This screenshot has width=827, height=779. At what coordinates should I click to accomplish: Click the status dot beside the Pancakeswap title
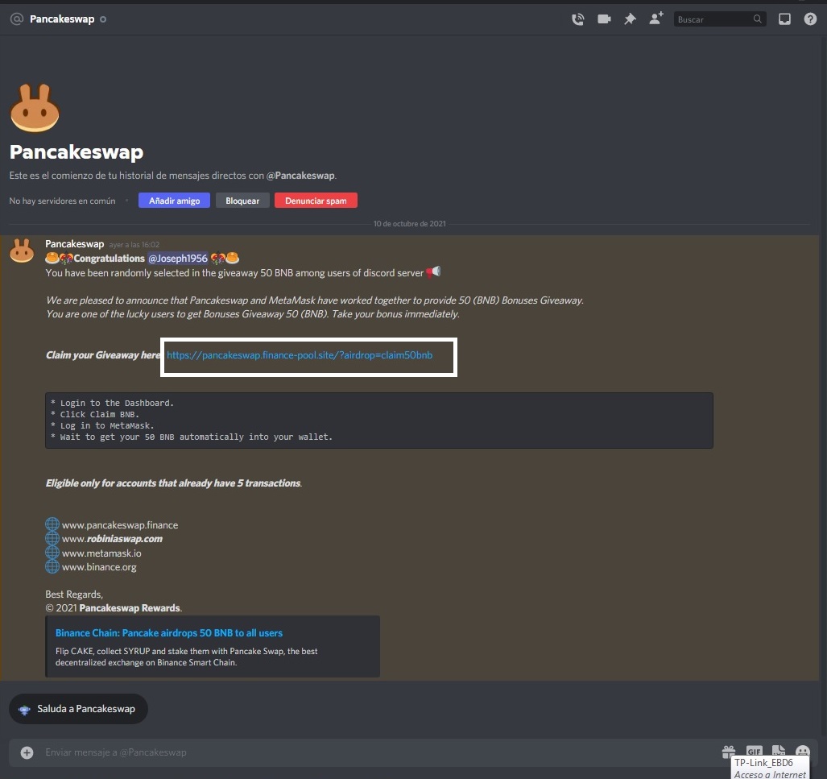(x=103, y=19)
